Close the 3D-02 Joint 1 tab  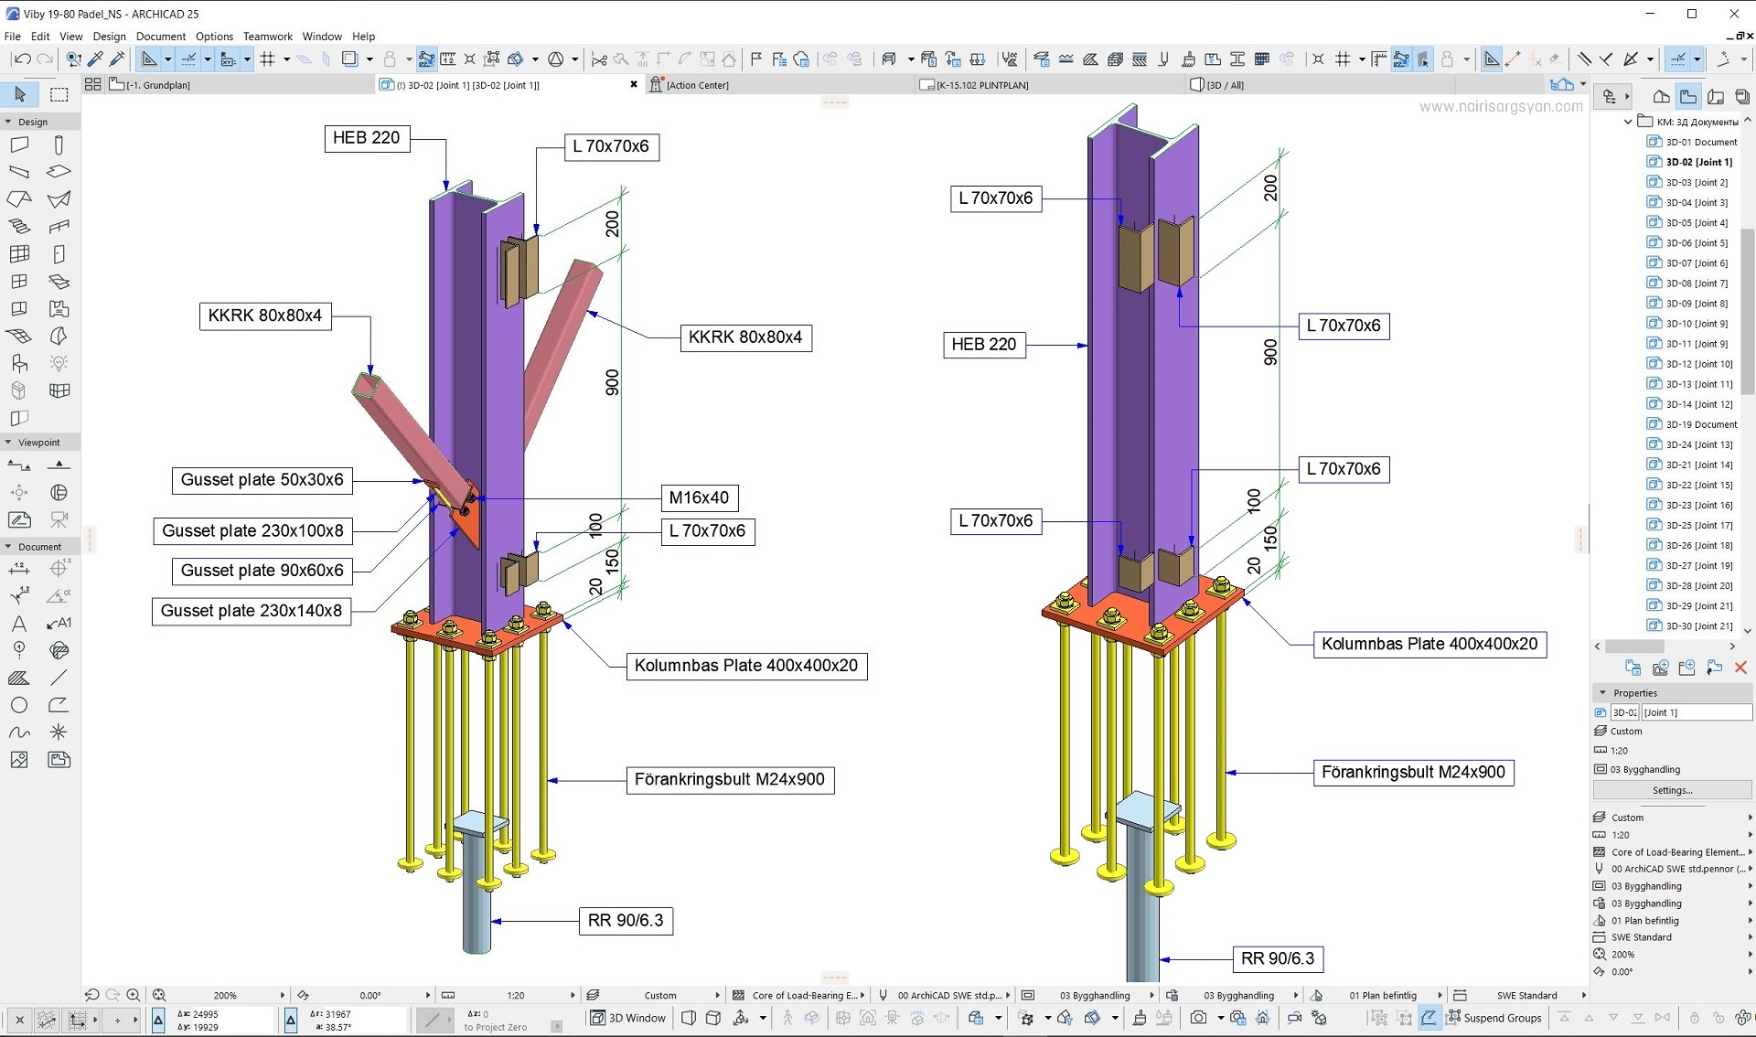point(634,85)
